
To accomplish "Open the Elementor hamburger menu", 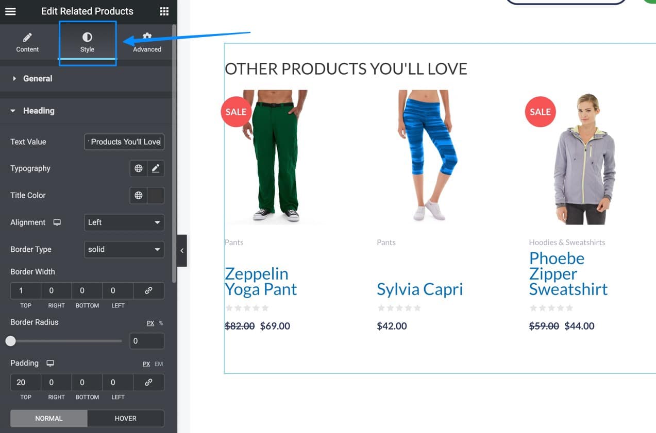I will [10, 11].
